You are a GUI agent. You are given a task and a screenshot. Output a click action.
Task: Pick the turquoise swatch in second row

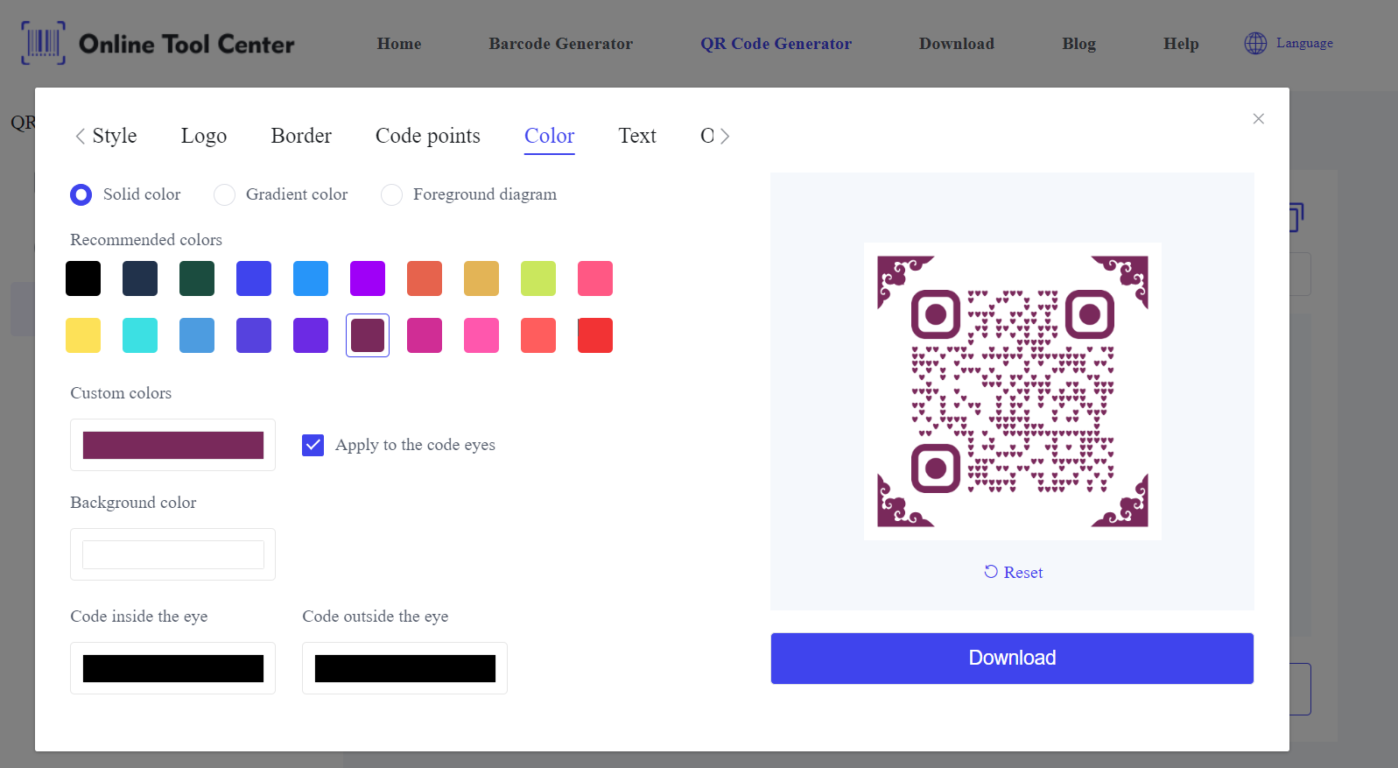pyautogui.click(x=140, y=335)
